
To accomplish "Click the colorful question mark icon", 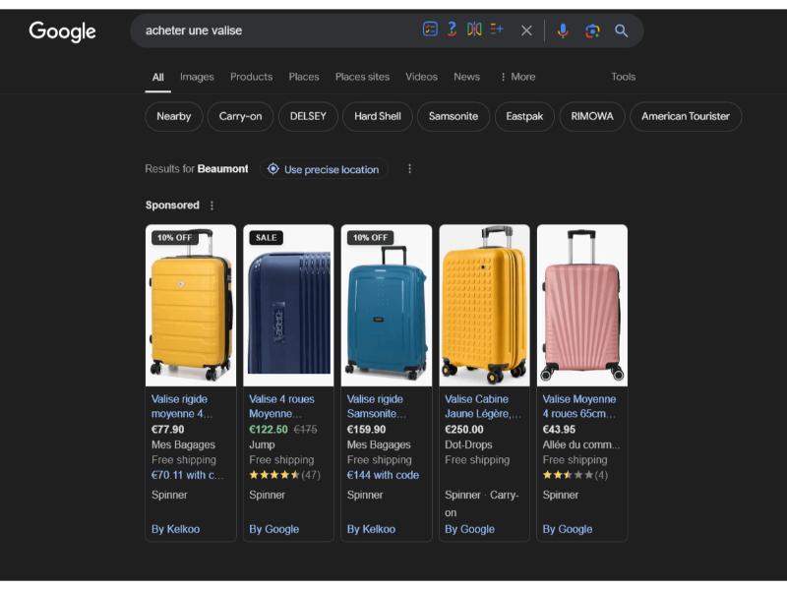I will tap(452, 29).
